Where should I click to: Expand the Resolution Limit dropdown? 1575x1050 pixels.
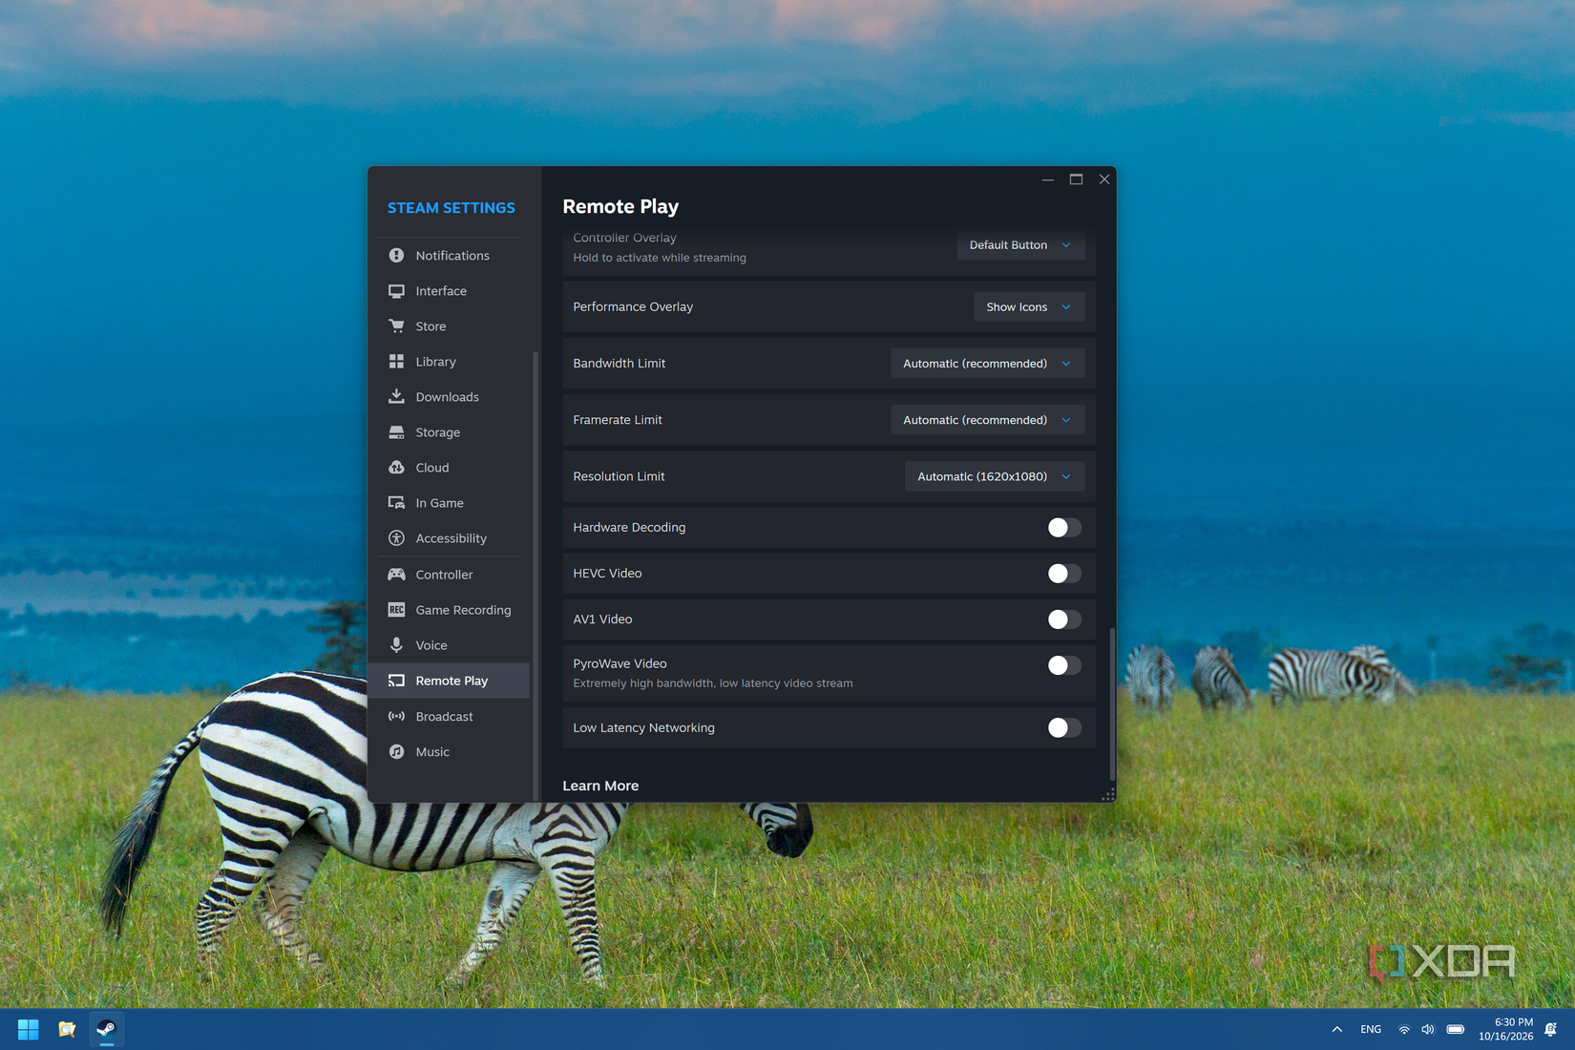pos(994,476)
